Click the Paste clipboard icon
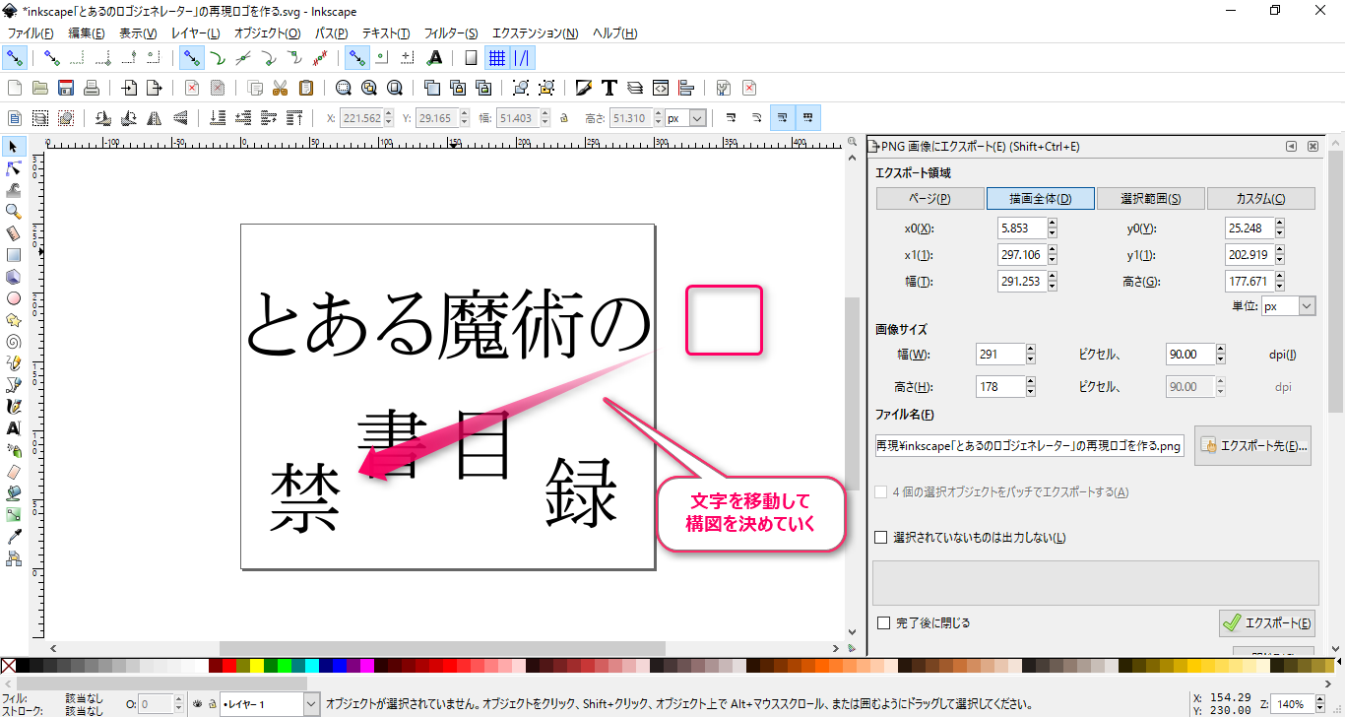This screenshot has height=717, width=1345. 306,88
